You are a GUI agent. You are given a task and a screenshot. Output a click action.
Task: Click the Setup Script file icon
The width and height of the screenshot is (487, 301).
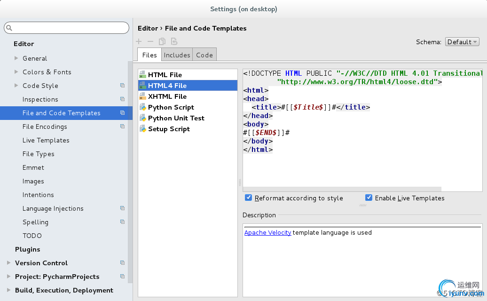point(142,129)
